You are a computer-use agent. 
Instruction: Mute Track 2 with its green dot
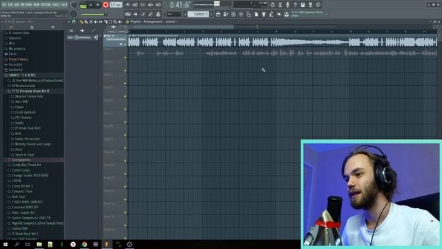click(125, 57)
